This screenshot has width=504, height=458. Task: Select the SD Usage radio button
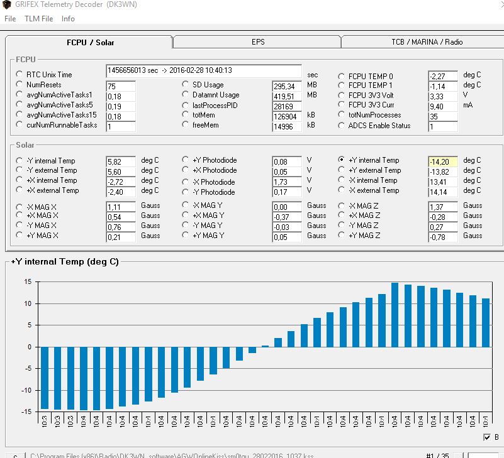(x=185, y=84)
